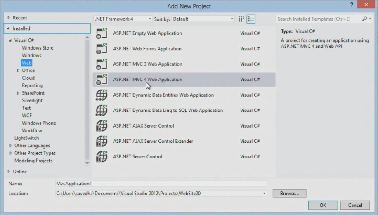This screenshot has height=215, width=378.
Task: Open the dialog help question mark
Action: pyautogui.click(x=352, y=5)
